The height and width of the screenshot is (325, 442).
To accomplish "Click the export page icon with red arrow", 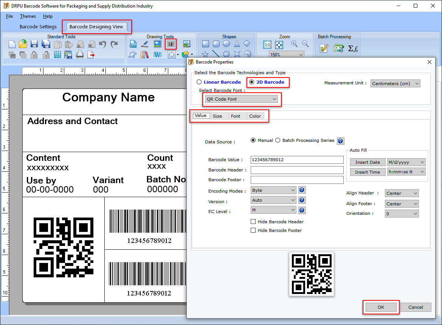I will pos(91,54).
